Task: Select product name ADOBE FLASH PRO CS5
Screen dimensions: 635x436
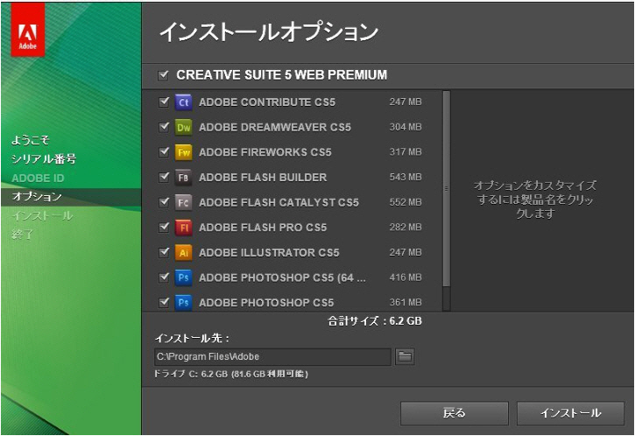Action: coord(263,228)
